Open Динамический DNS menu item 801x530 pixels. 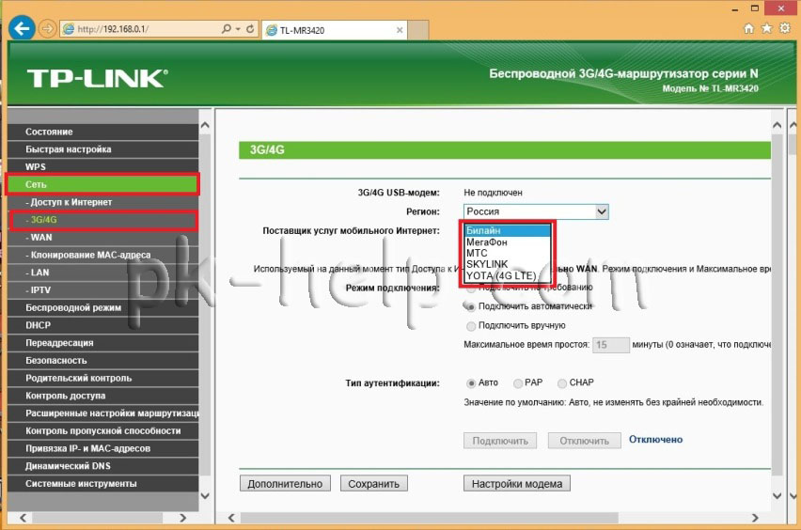point(103,466)
